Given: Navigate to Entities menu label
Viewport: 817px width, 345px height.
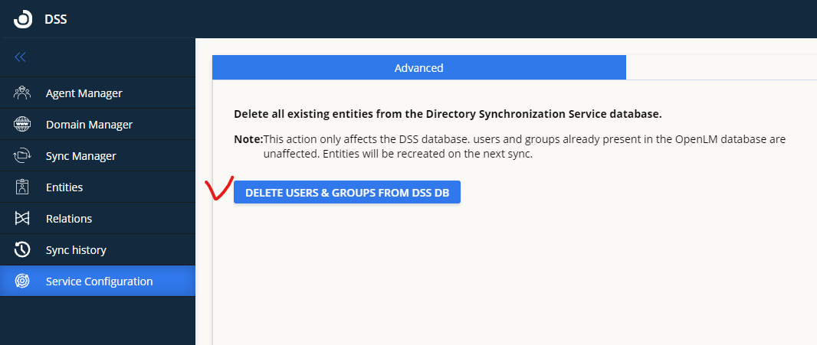Looking at the screenshot, I should click(64, 187).
